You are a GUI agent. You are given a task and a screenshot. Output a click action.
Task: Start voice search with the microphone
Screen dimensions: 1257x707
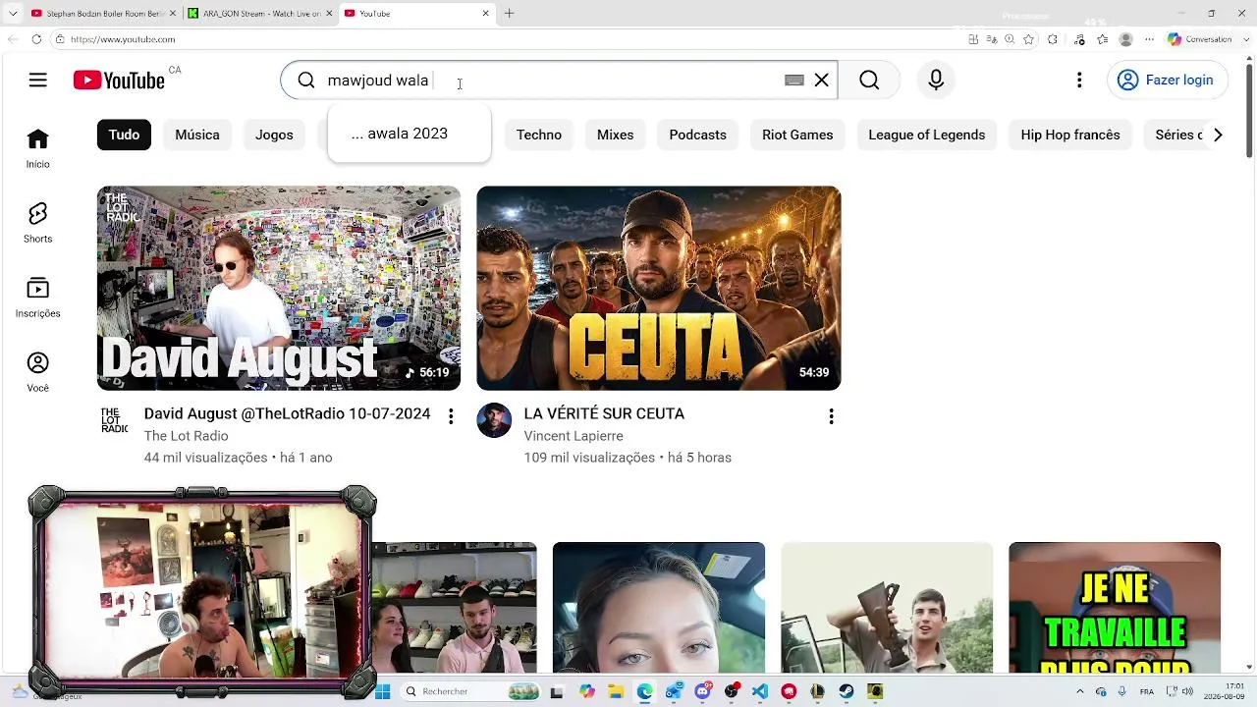pyautogui.click(x=936, y=81)
